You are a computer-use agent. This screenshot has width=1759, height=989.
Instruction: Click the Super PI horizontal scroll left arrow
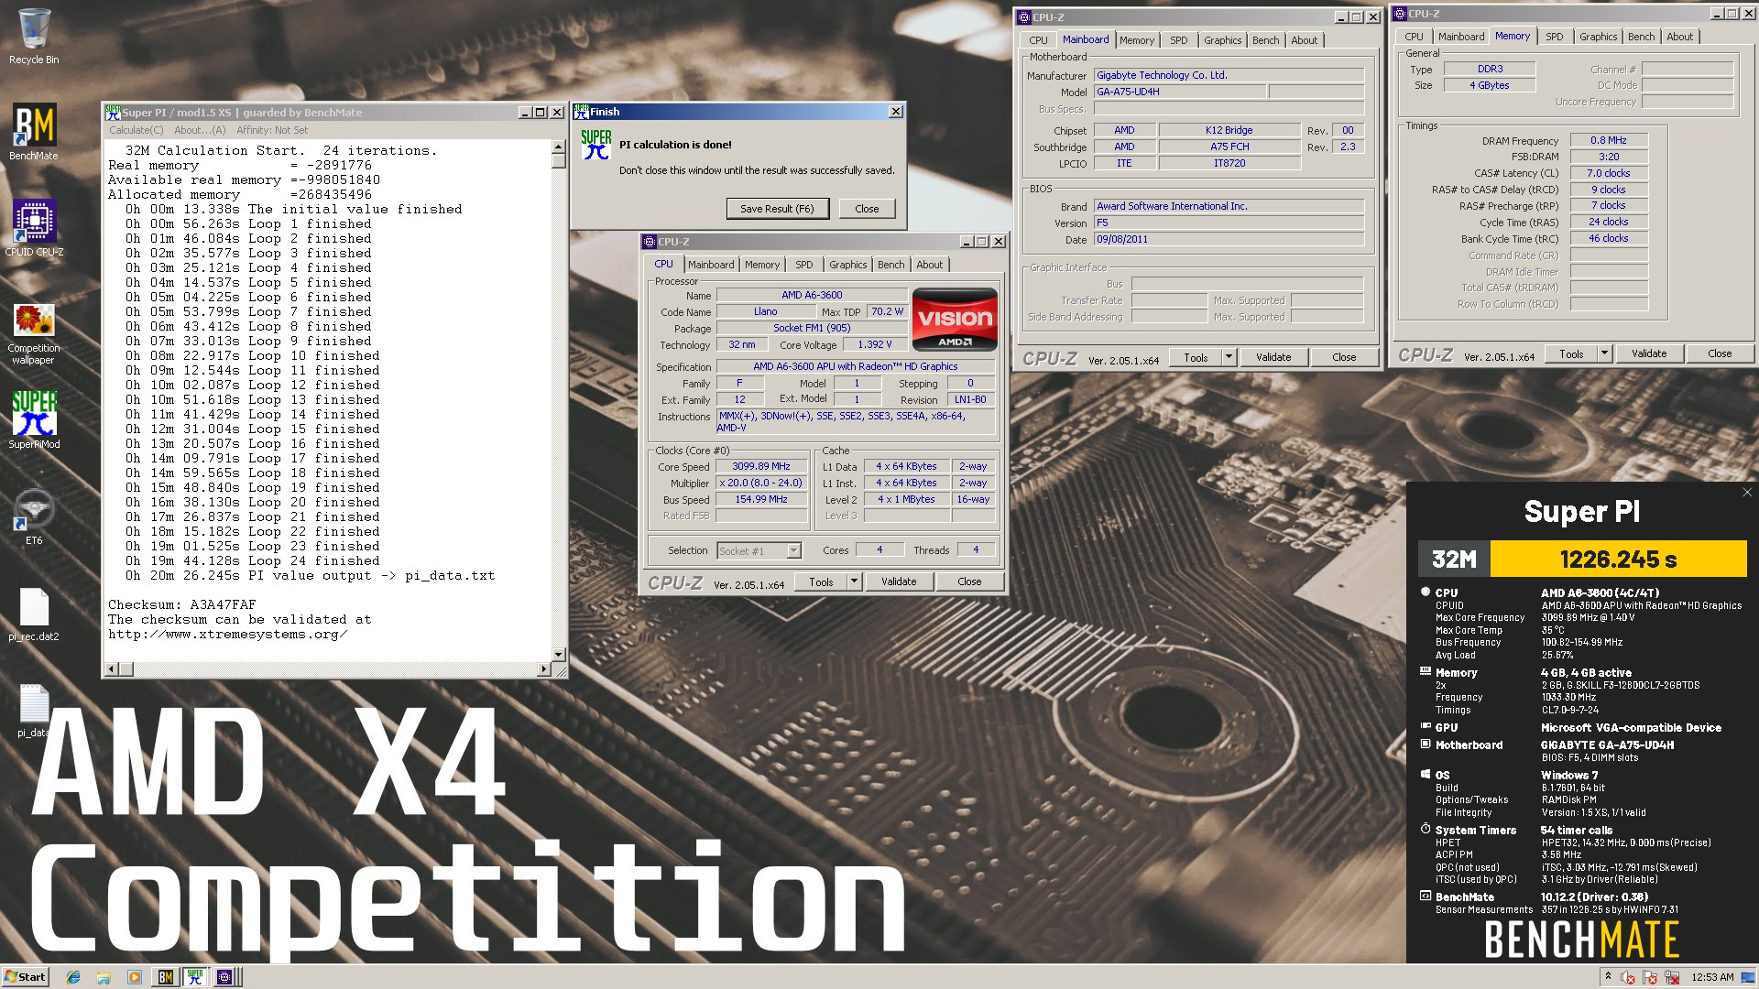112,669
